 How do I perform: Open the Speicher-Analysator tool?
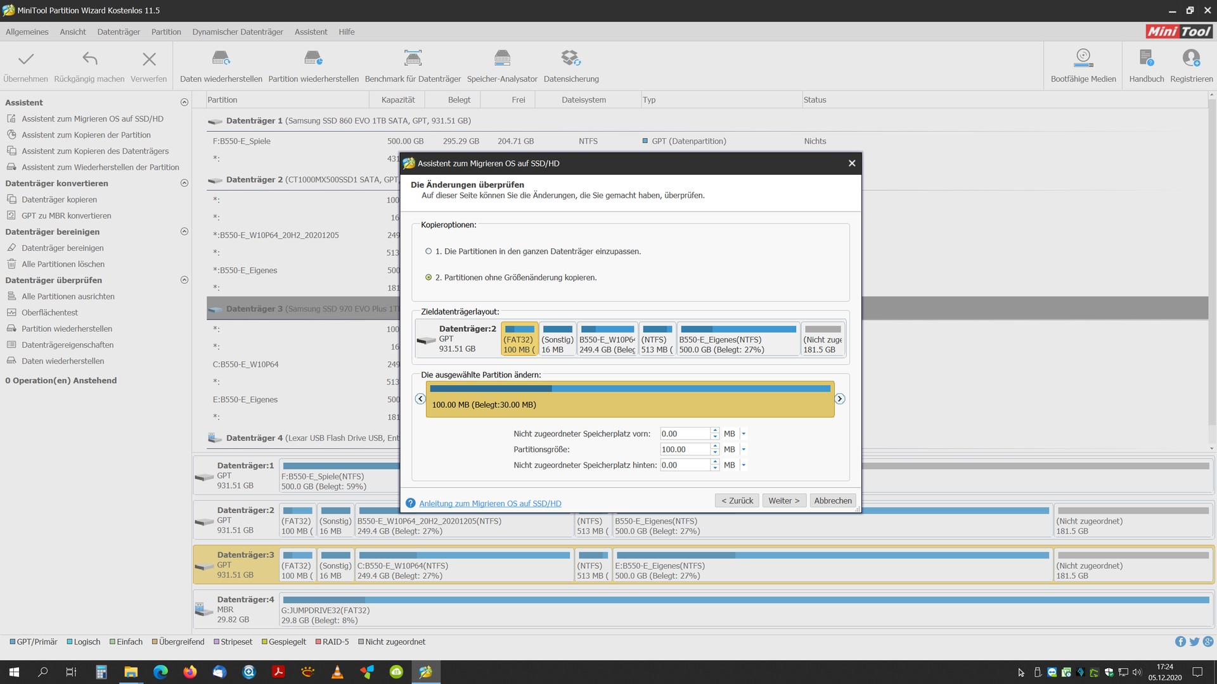[x=502, y=60]
